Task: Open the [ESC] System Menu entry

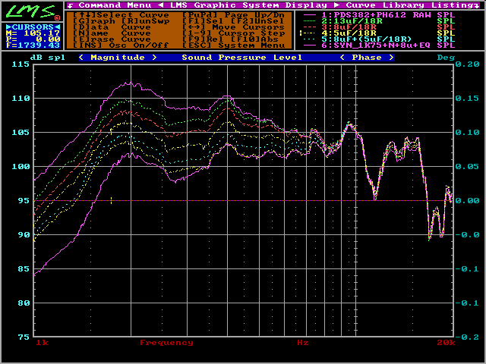Action: pos(233,45)
